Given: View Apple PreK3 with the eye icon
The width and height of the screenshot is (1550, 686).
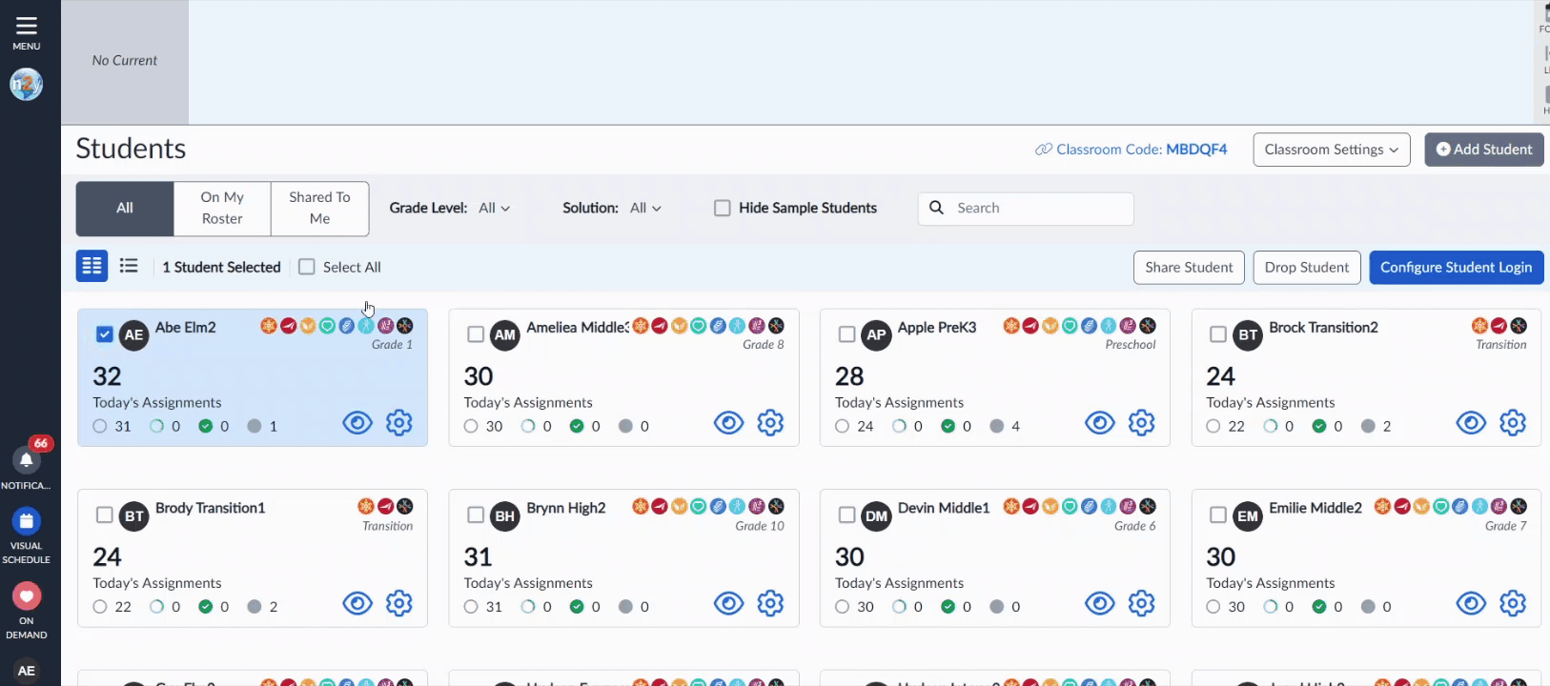Looking at the screenshot, I should 1100,422.
